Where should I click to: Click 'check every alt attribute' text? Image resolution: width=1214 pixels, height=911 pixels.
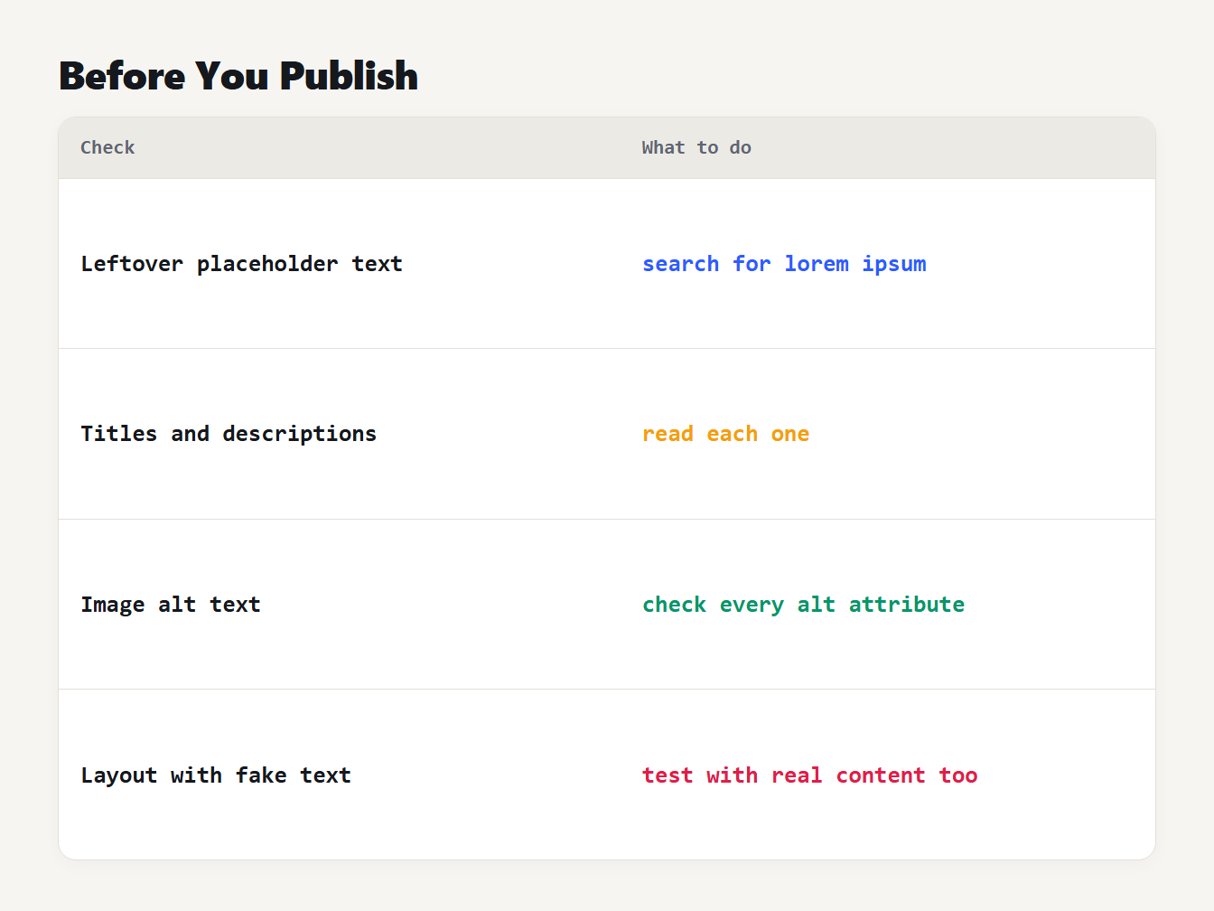pos(803,605)
